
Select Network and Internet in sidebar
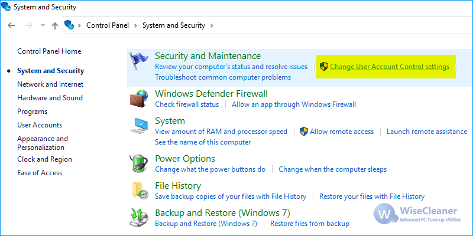[50, 84]
